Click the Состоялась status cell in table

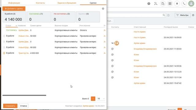[11, 30]
